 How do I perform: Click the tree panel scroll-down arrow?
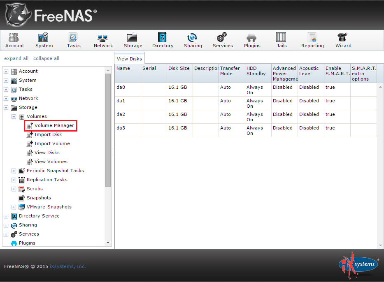[108, 243]
